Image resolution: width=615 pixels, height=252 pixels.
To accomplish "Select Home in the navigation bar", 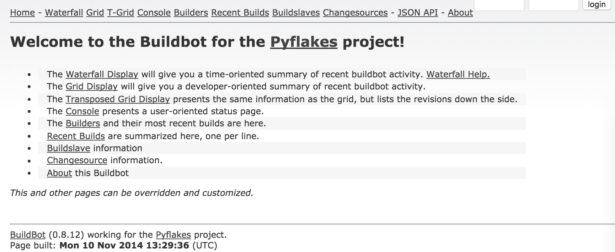I will (x=22, y=12).
